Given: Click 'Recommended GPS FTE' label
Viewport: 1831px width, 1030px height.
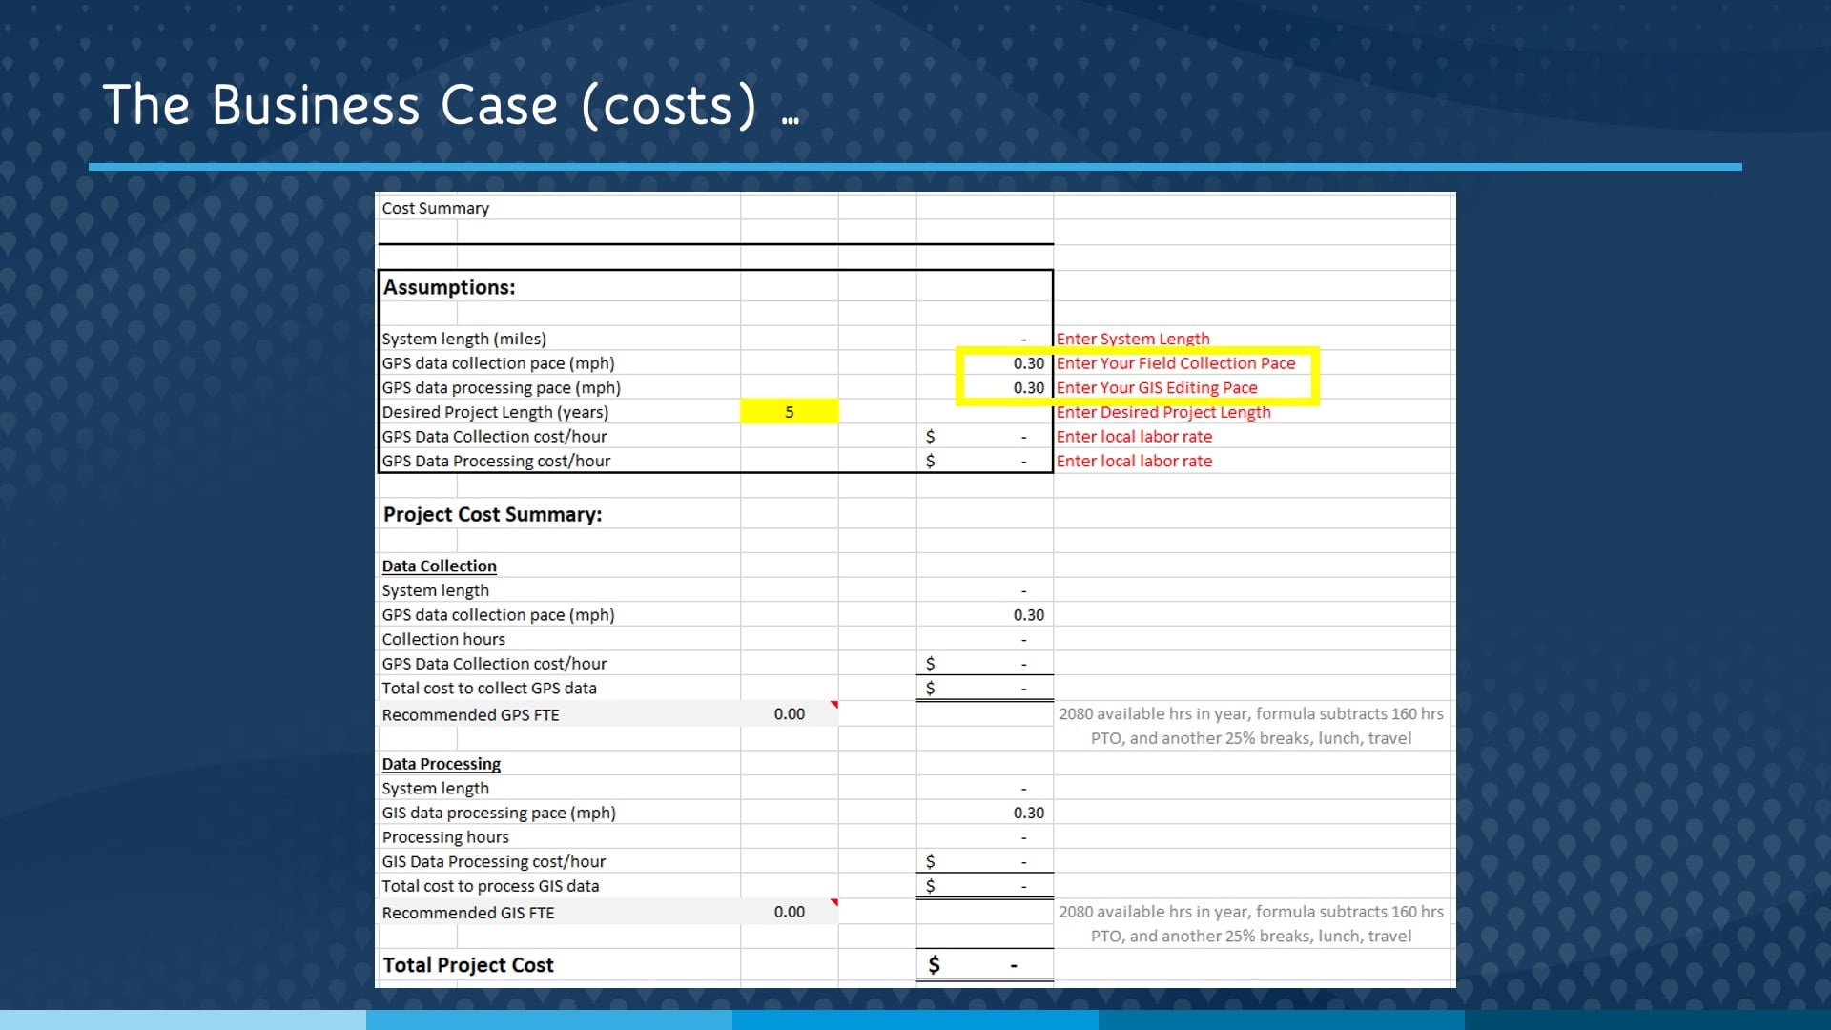Looking at the screenshot, I should pyautogui.click(x=470, y=714).
